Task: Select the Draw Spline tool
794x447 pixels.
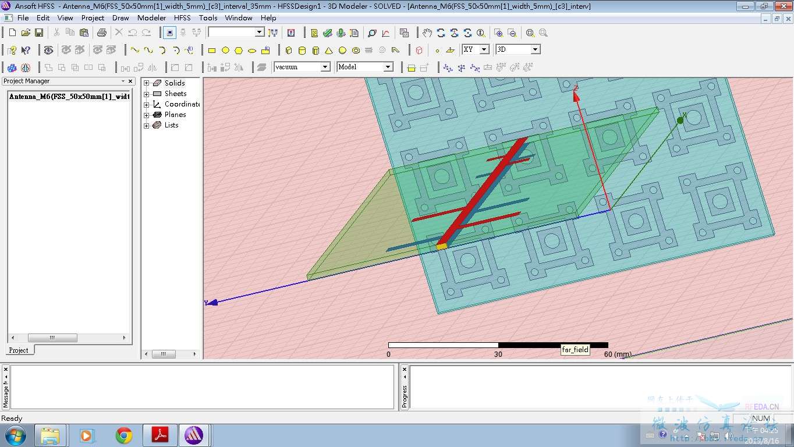Action: (148, 50)
